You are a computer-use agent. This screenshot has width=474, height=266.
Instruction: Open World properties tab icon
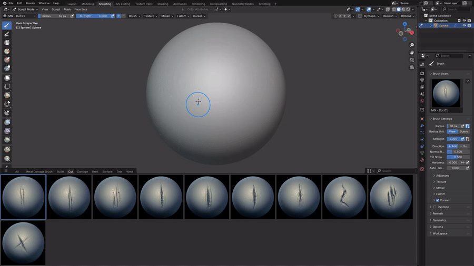(x=422, y=101)
